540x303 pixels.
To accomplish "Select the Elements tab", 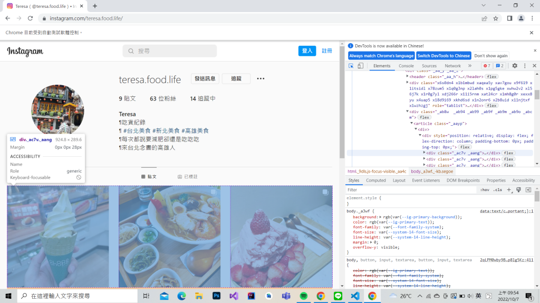I will coord(382,66).
